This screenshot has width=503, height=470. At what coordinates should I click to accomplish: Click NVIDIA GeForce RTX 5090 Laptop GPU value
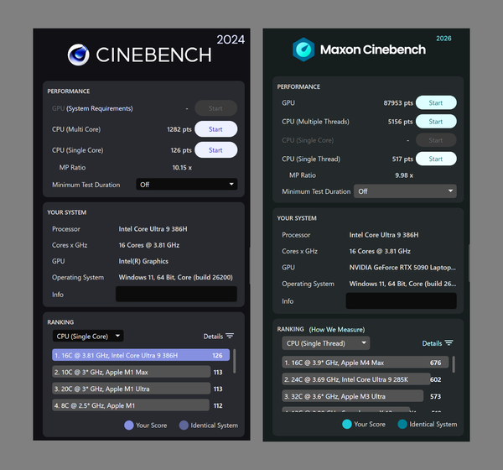402,267
